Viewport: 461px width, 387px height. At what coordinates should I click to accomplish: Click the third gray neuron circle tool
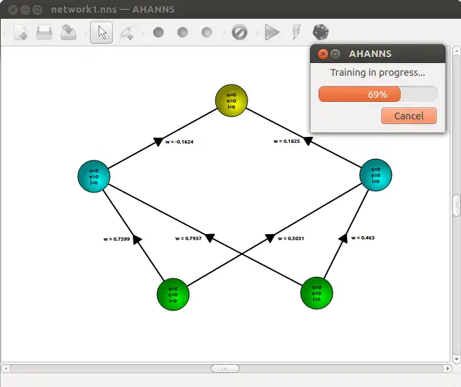207,32
